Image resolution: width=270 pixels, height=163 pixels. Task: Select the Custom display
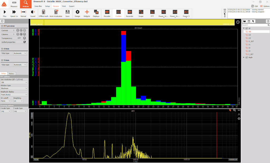[118, 13]
